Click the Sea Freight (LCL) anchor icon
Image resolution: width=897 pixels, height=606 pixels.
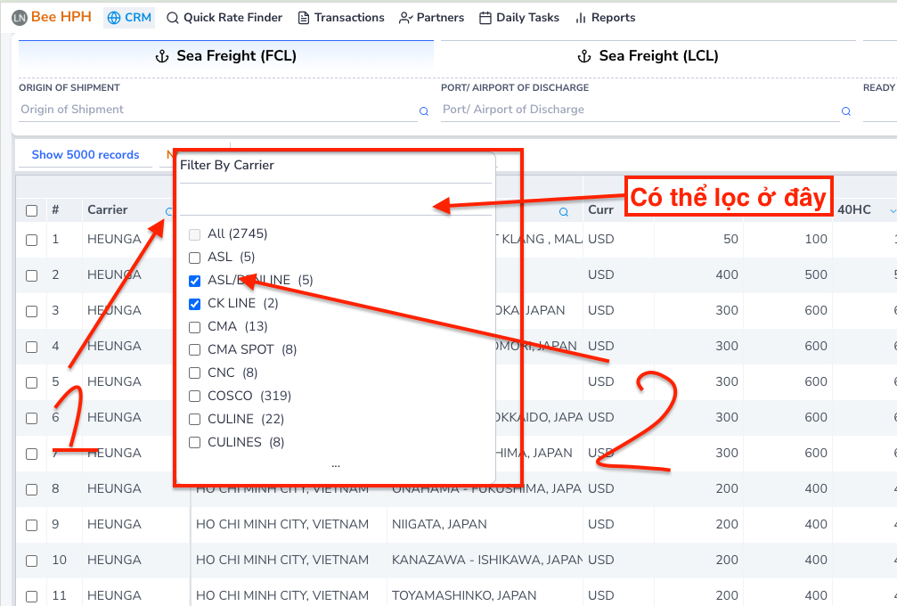[x=584, y=56]
